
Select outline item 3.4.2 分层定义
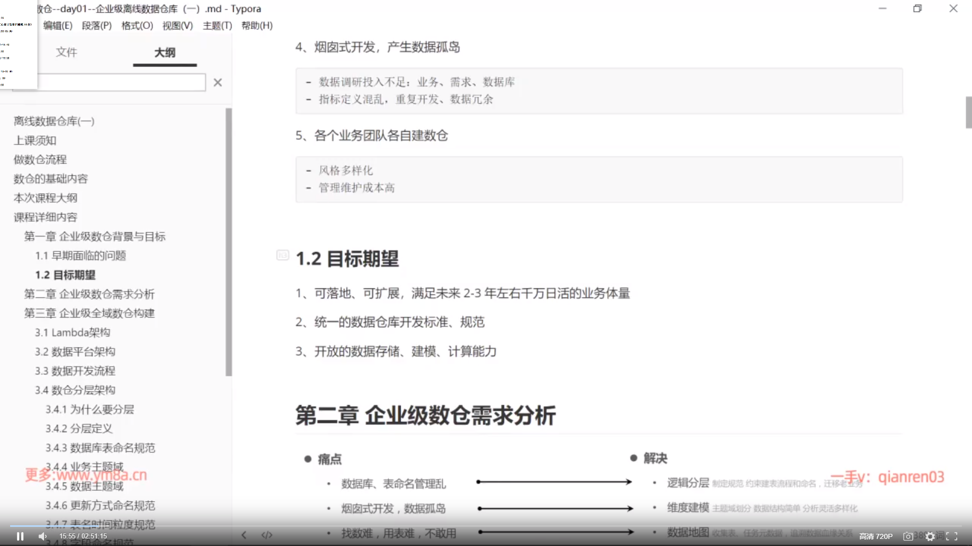click(79, 428)
